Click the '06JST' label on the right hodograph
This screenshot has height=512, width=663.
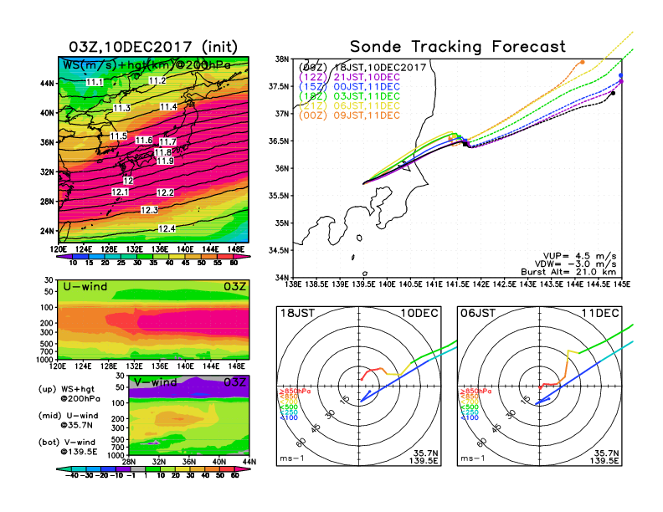(x=478, y=313)
